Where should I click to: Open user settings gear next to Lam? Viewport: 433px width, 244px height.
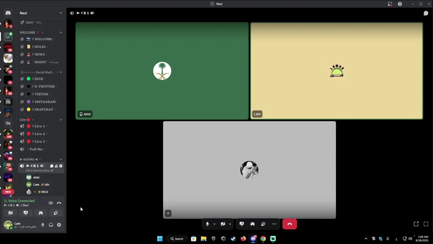coord(59,225)
